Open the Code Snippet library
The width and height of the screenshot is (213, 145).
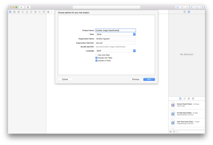(184, 99)
